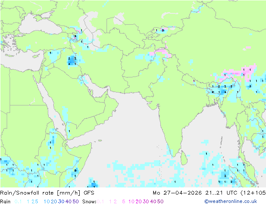266x205 pixels.
Task: Select the rain legend value 20
Action: [x=54, y=202]
